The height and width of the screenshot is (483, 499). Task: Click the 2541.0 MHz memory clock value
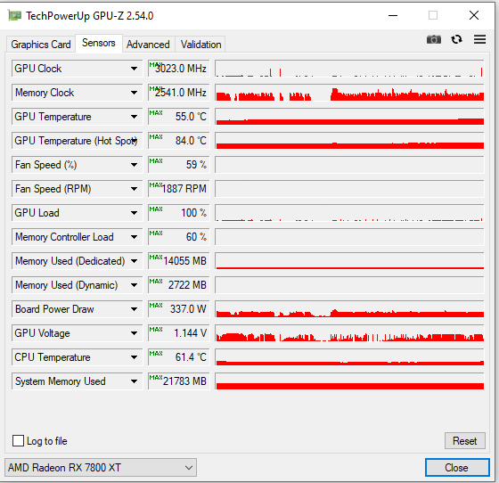(x=178, y=93)
